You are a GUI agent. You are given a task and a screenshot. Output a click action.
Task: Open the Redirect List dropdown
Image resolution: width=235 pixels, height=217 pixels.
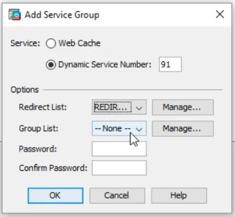coord(119,107)
